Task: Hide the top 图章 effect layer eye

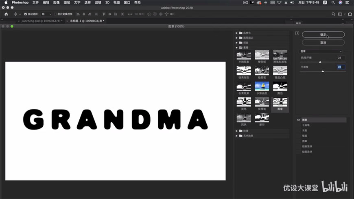Action: pyautogui.click(x=299, y=120)
